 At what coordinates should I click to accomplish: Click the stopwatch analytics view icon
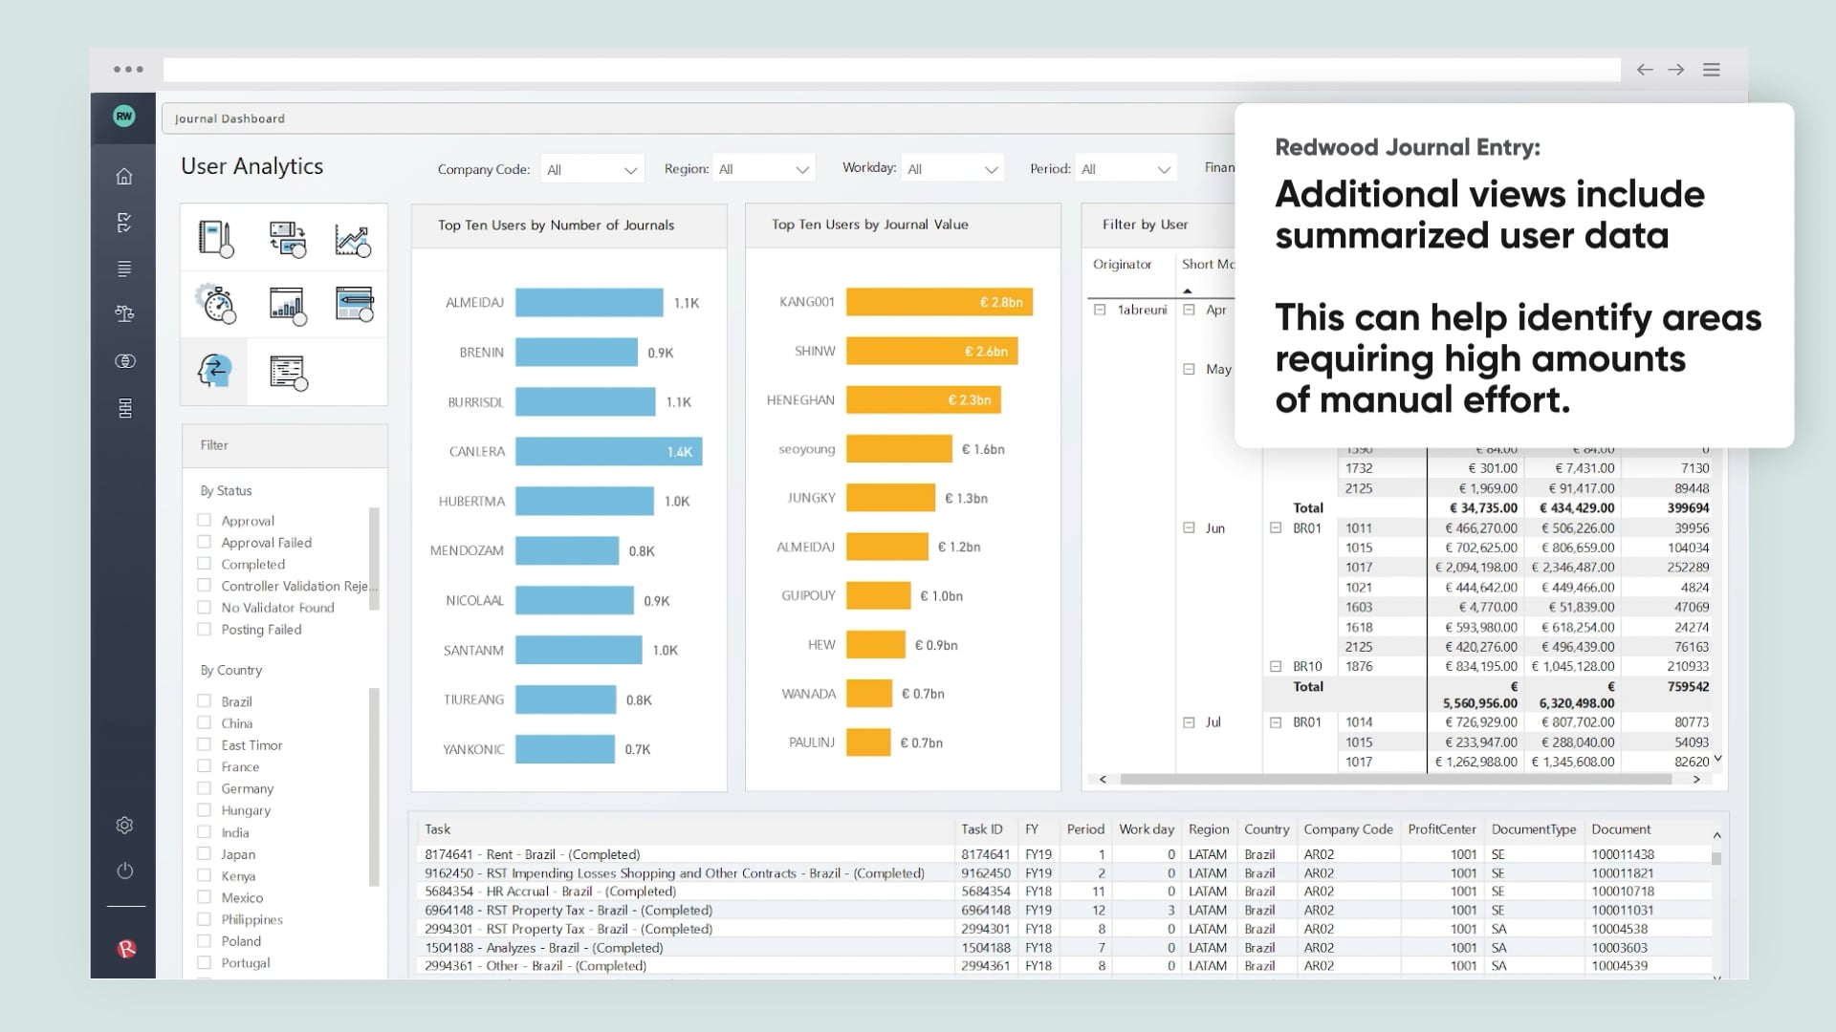(216, 304)
